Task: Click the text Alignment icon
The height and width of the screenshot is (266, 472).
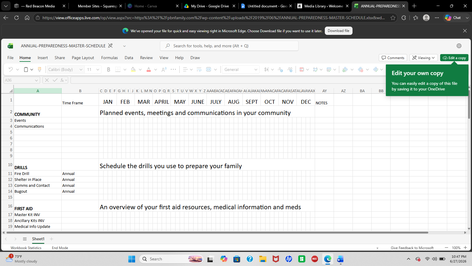Action: [x=185, y=69]
